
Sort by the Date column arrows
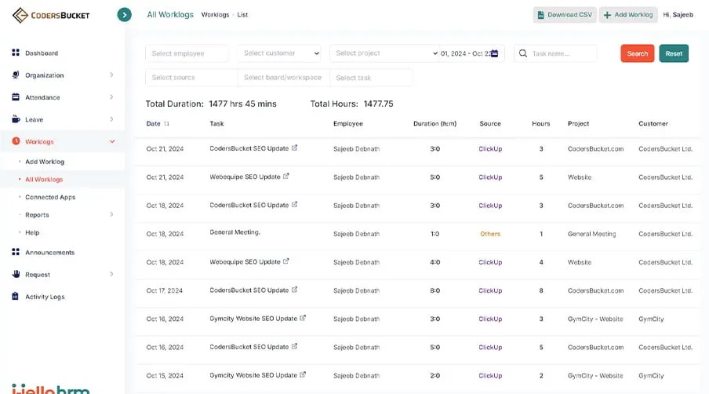[x=167, y=123]
